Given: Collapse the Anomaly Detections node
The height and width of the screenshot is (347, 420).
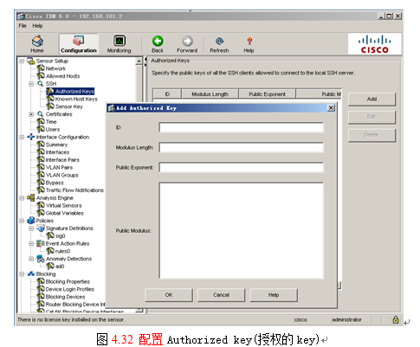Looking at the screenshot, I should pos(31,259).
